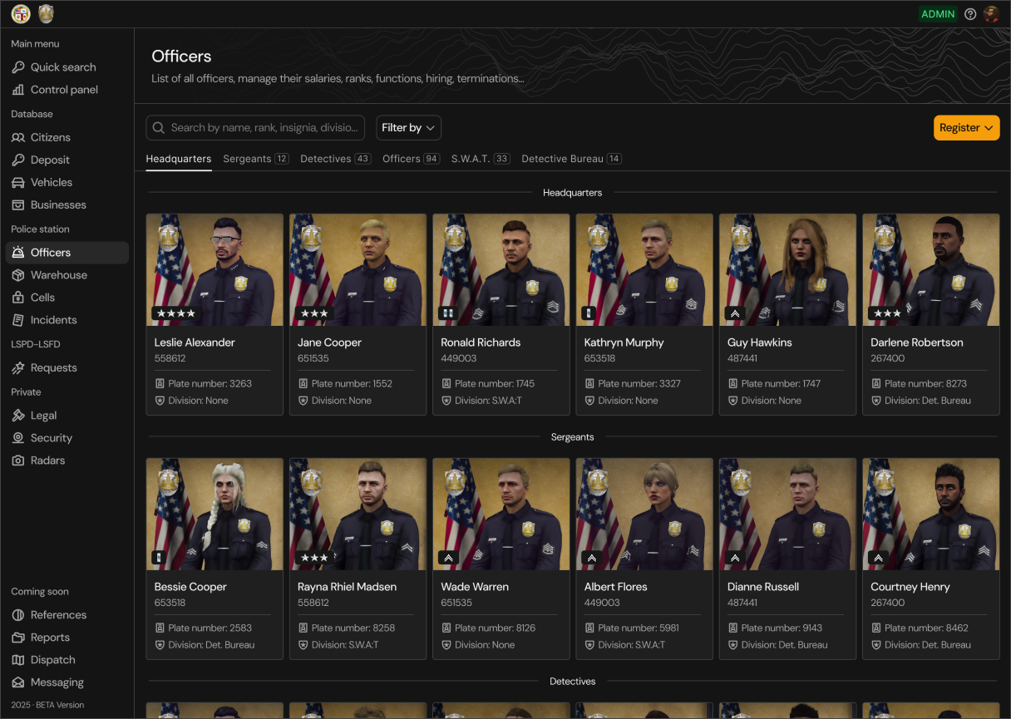Viewport: 1011px width, 719px height.
Task: Click plate number 1745 text
Action: pyautogui.click(x=495, y=384)
